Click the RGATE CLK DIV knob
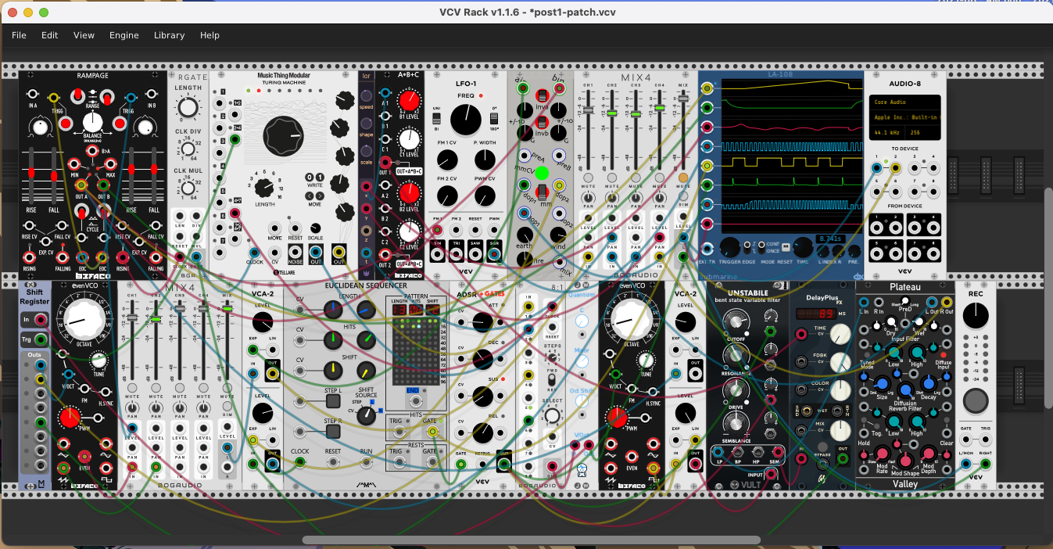The height and width of the screenshot is (549, 1053). coord(188,148)
